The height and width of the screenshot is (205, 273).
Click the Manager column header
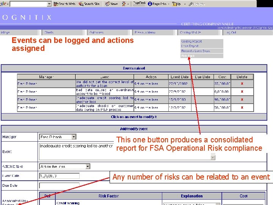[46, 77]
